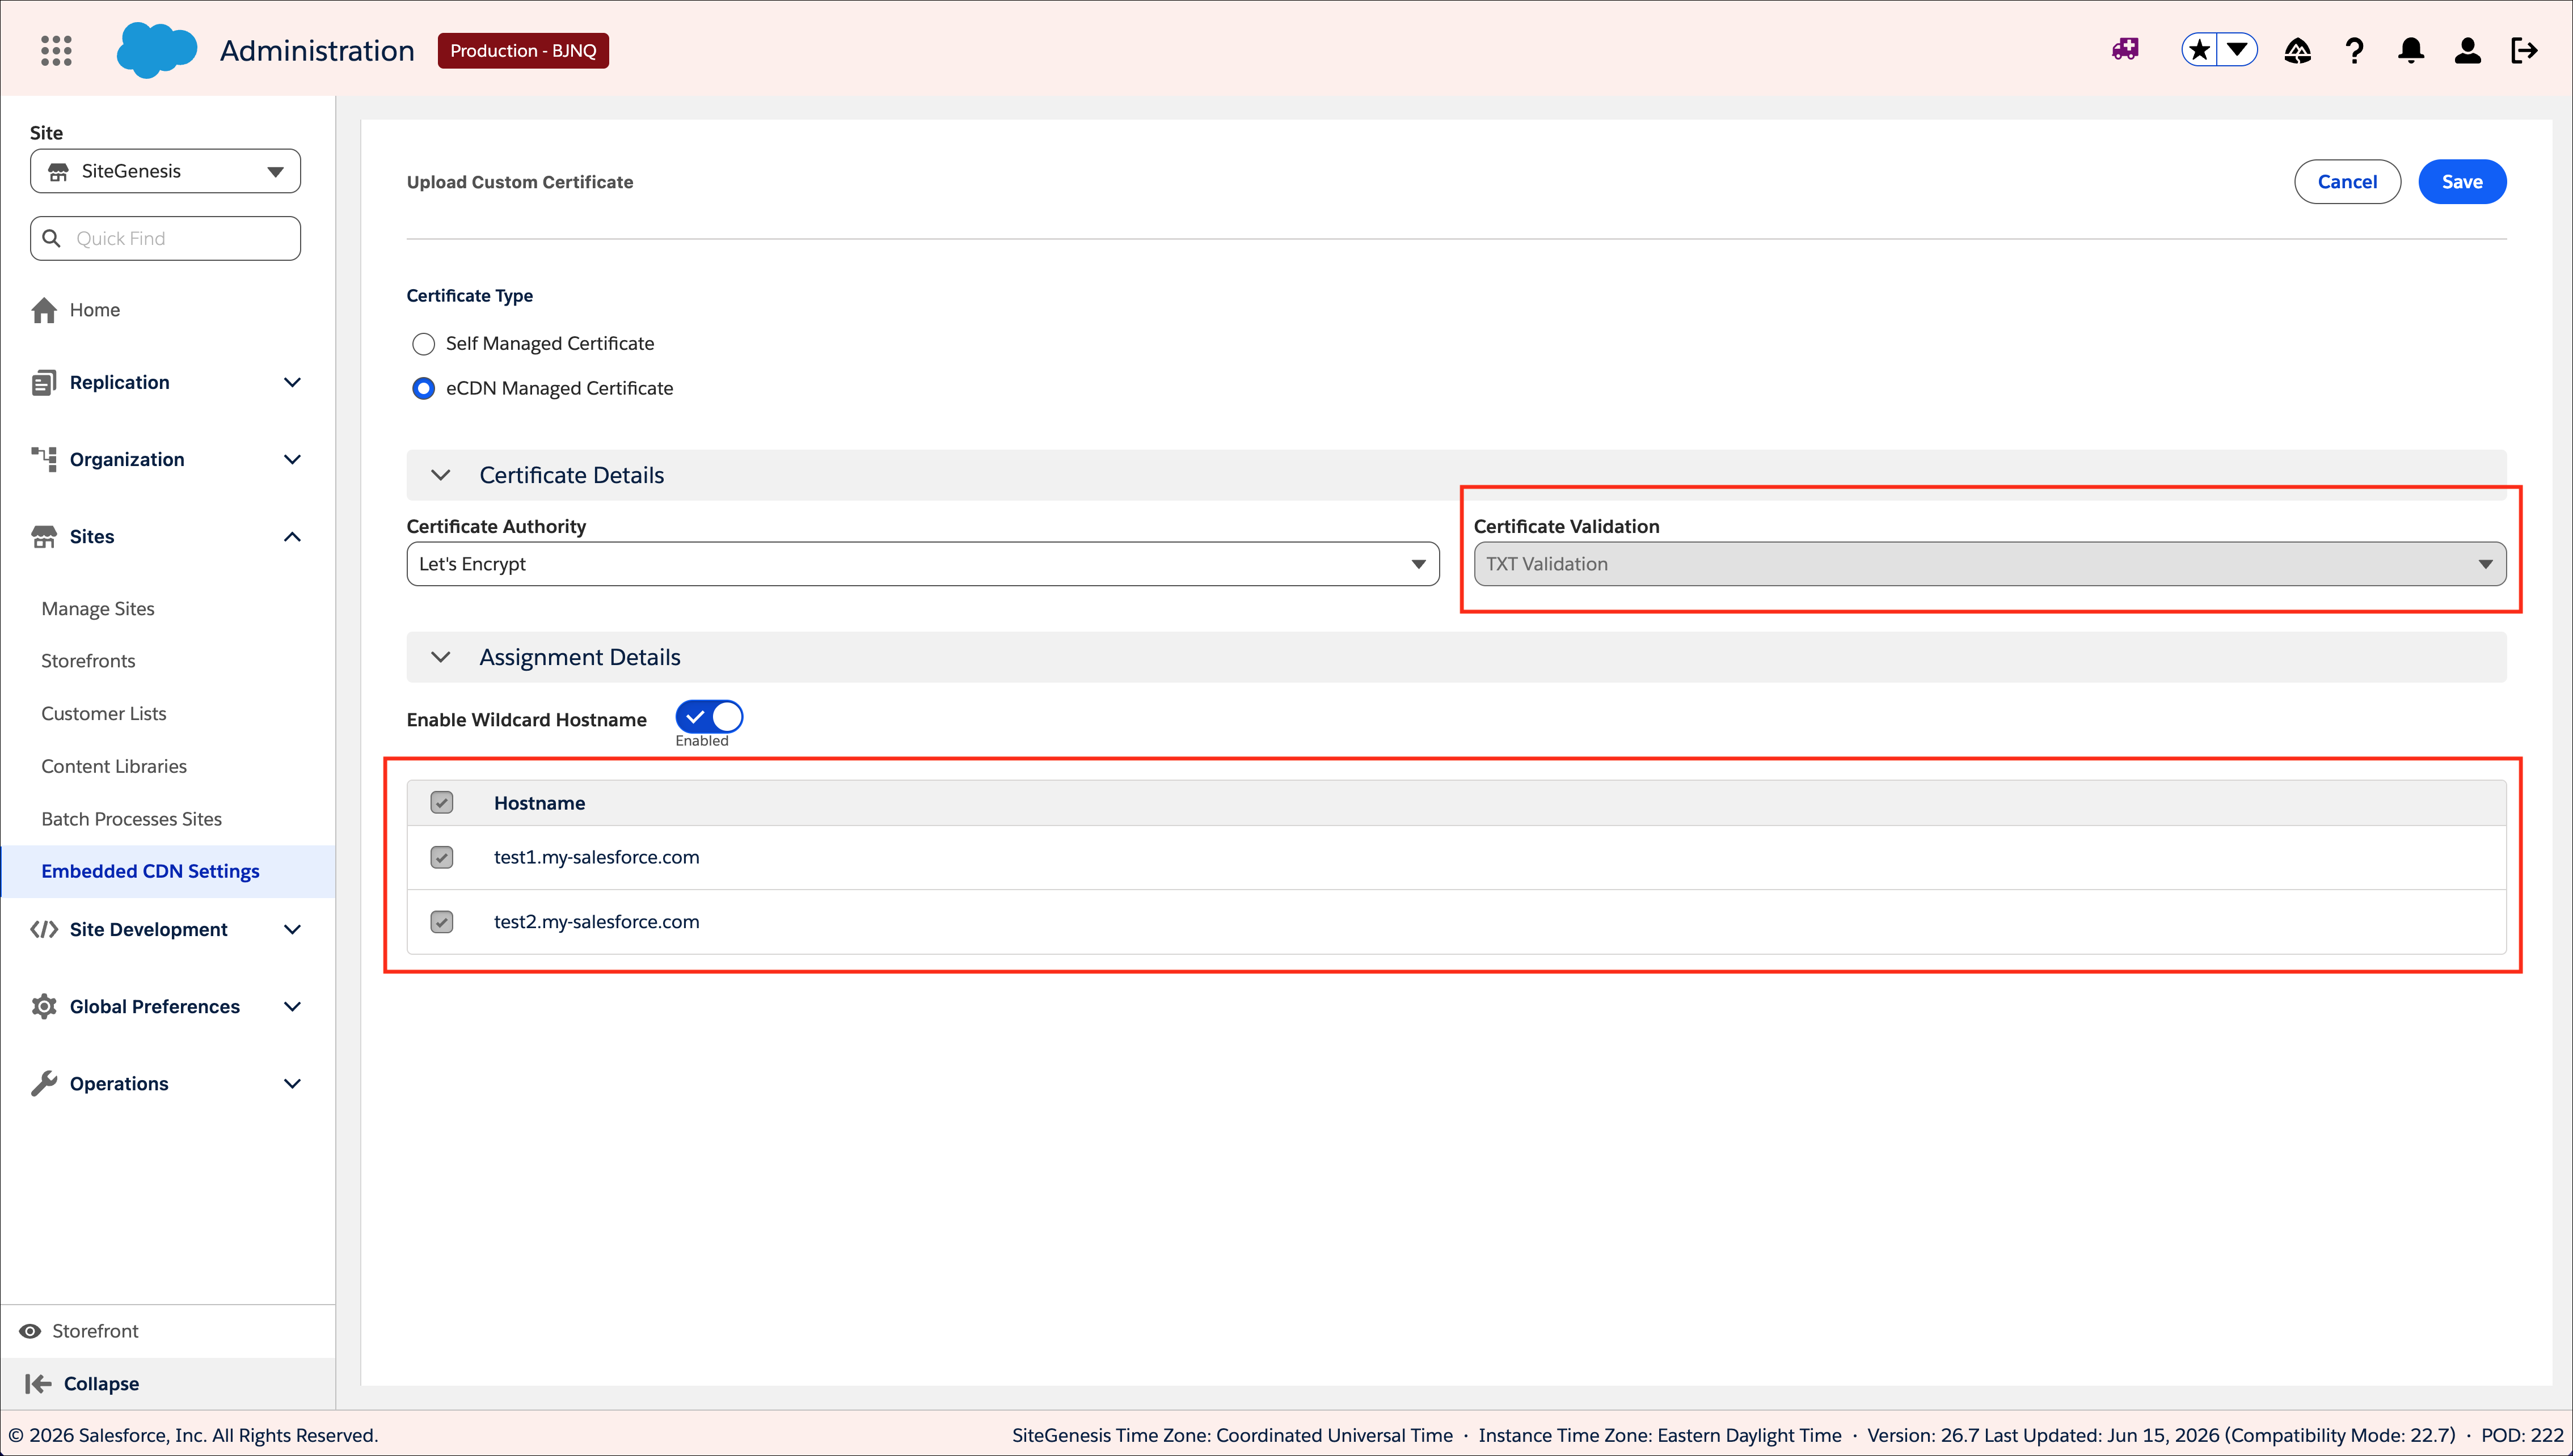Open Batch Processes Sites
Viewport: 2573px width, 1456px height.
[131, 819]
